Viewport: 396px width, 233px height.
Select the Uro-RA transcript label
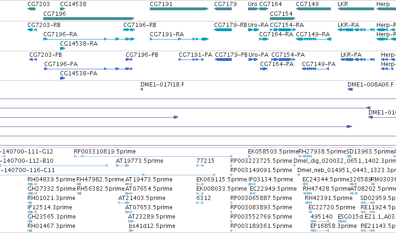click(258, 25)
